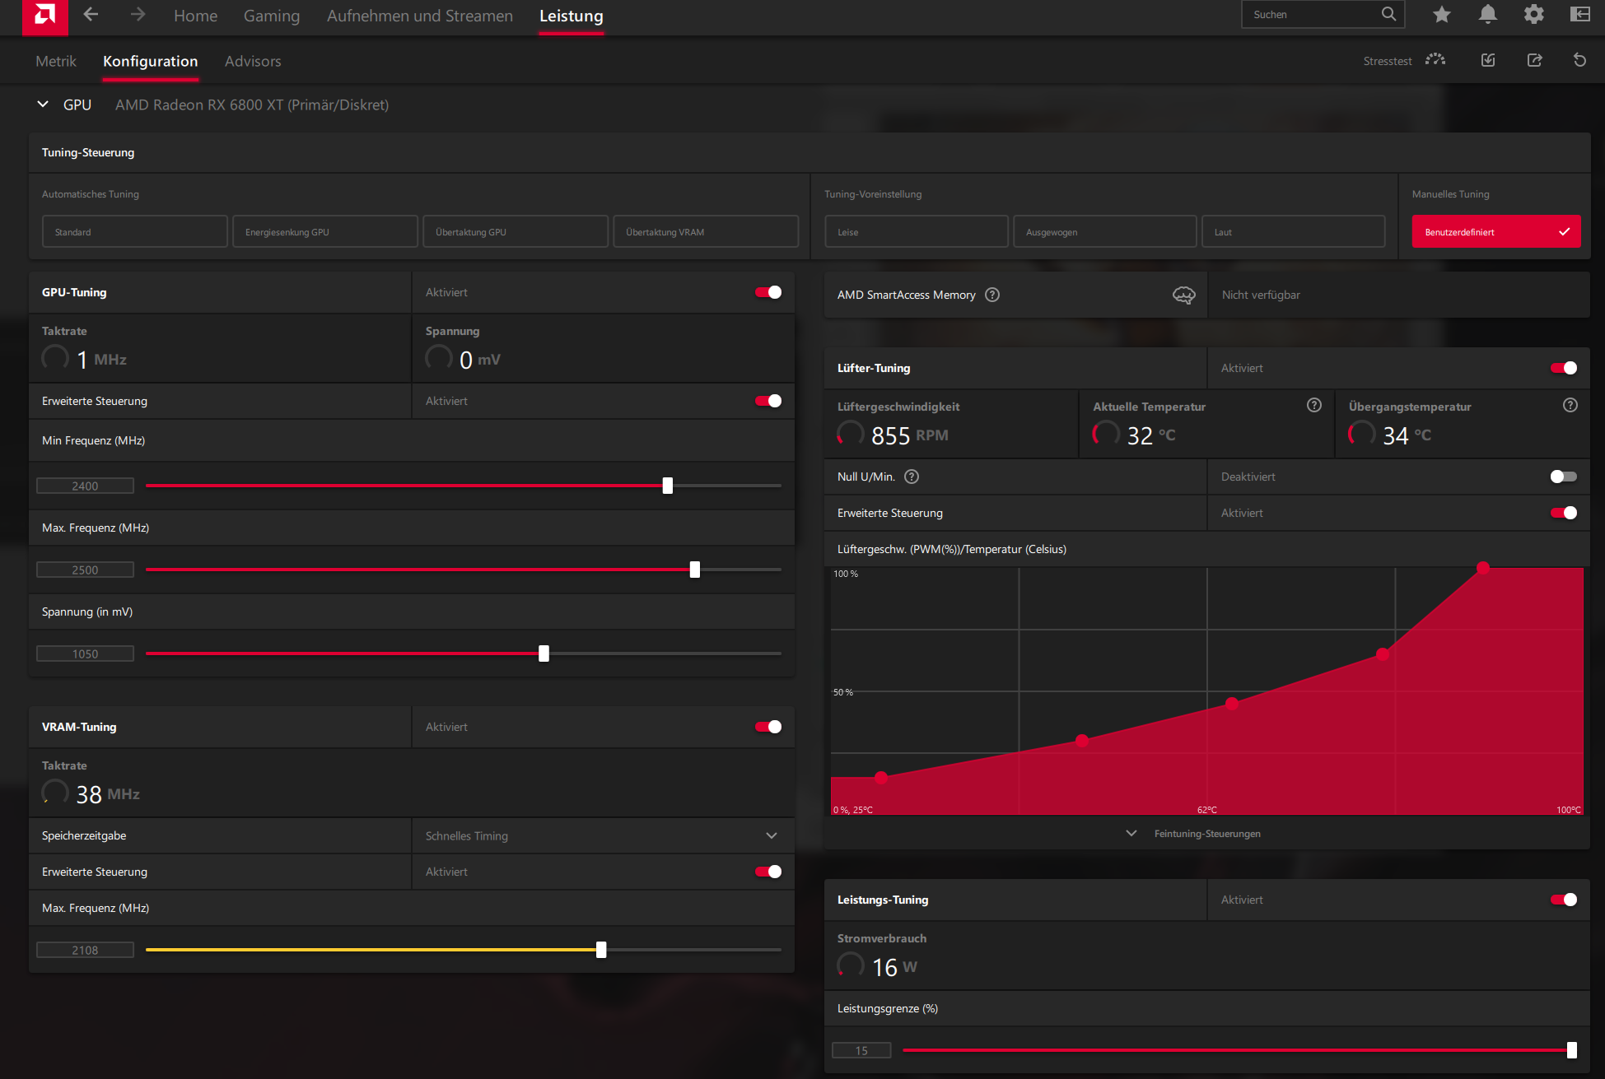The image size is (1605, 1079).
Task: Click the AMD logo home icon
Action: click(44, 16)
